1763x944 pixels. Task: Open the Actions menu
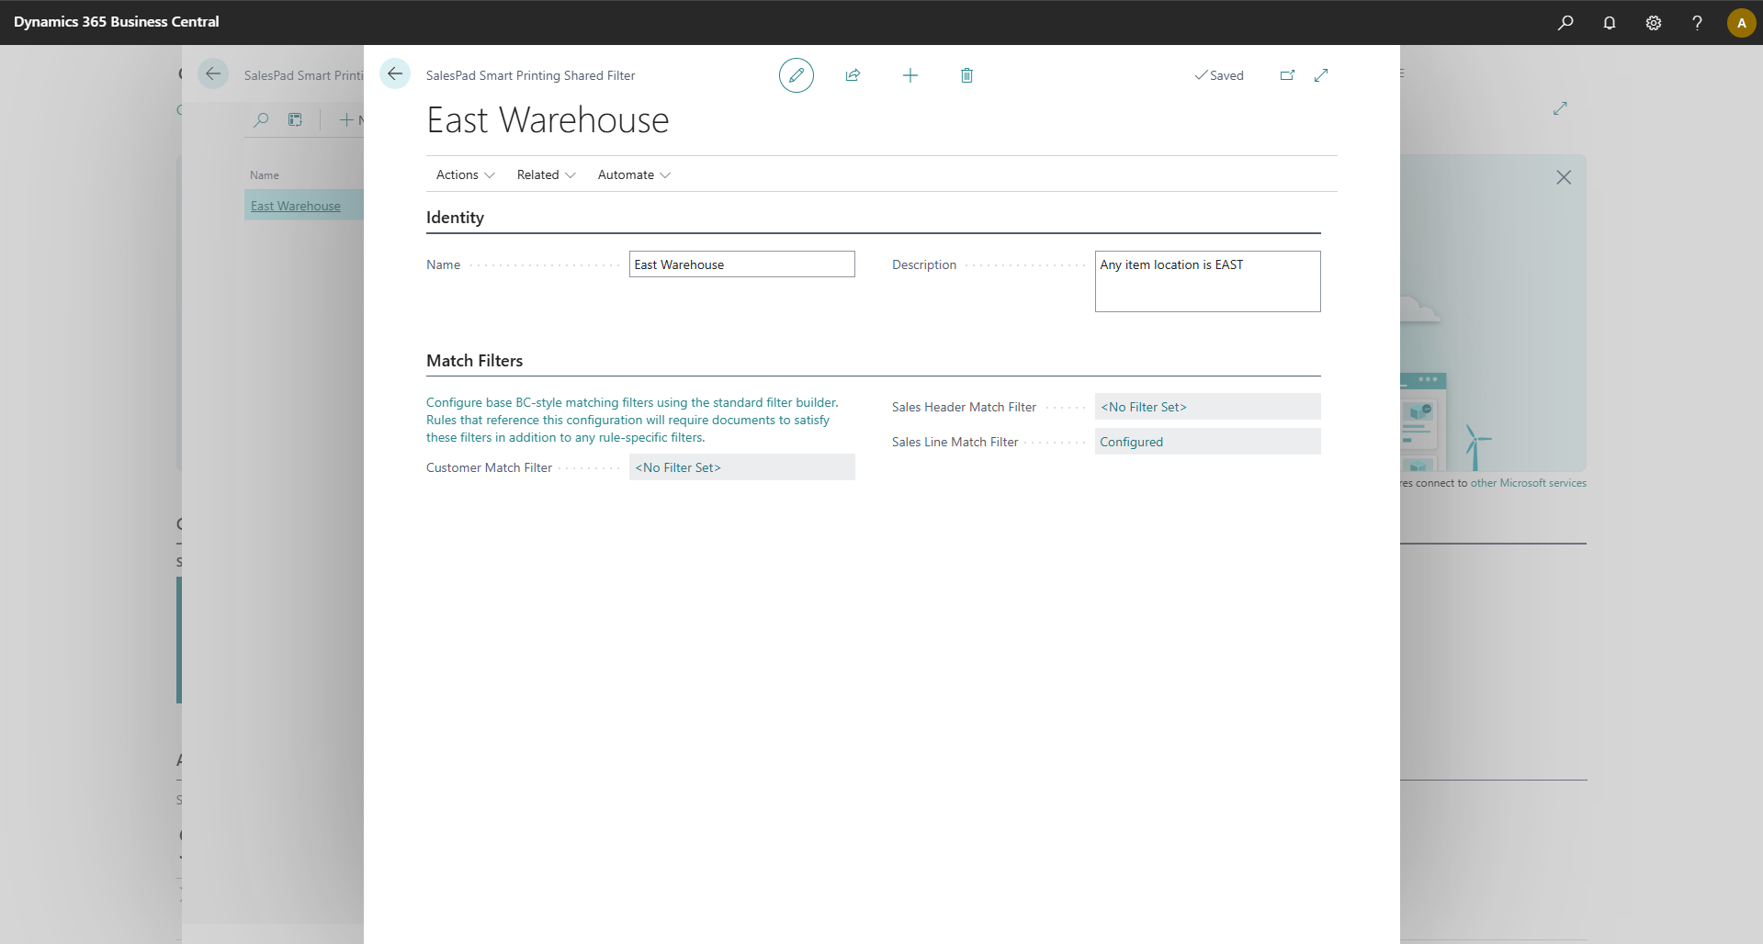pyautogui.click(x=465, y=174)
